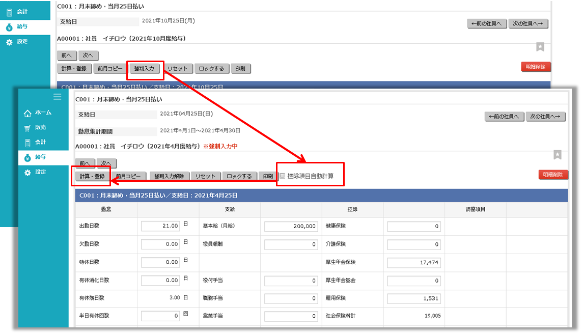This screenshot has width=584, height=334.
Task: Select the 厚生年金保険 deduction field
Action: coord(413,263)
